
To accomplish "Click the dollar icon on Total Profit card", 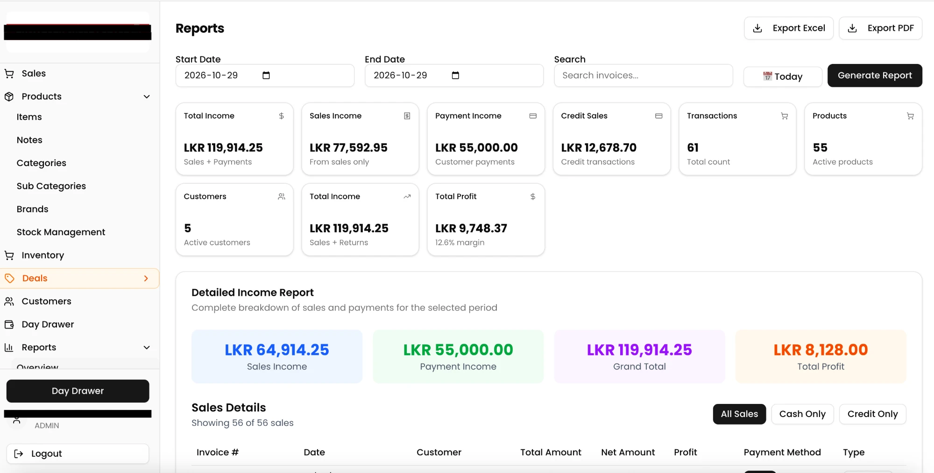I will pyautogui.click(x=533, y=196).
